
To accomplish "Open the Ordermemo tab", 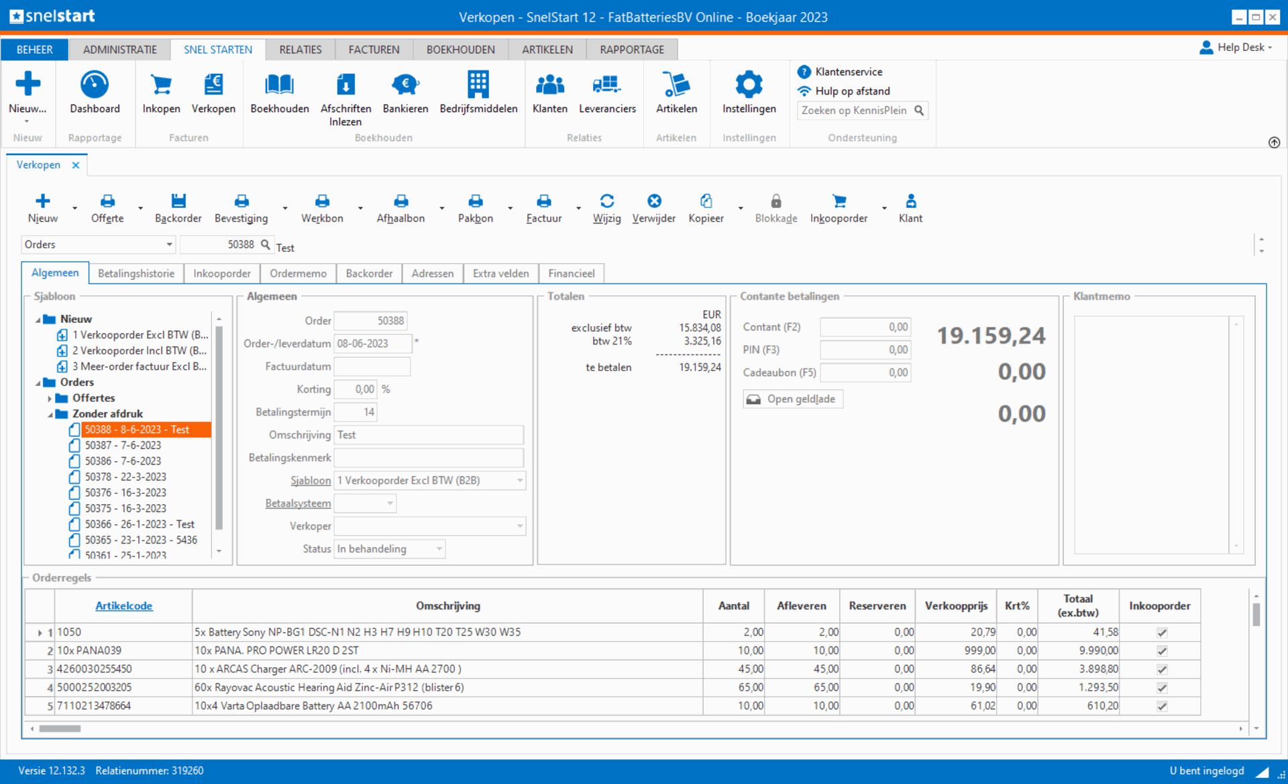I will click(x=298, y=273).
